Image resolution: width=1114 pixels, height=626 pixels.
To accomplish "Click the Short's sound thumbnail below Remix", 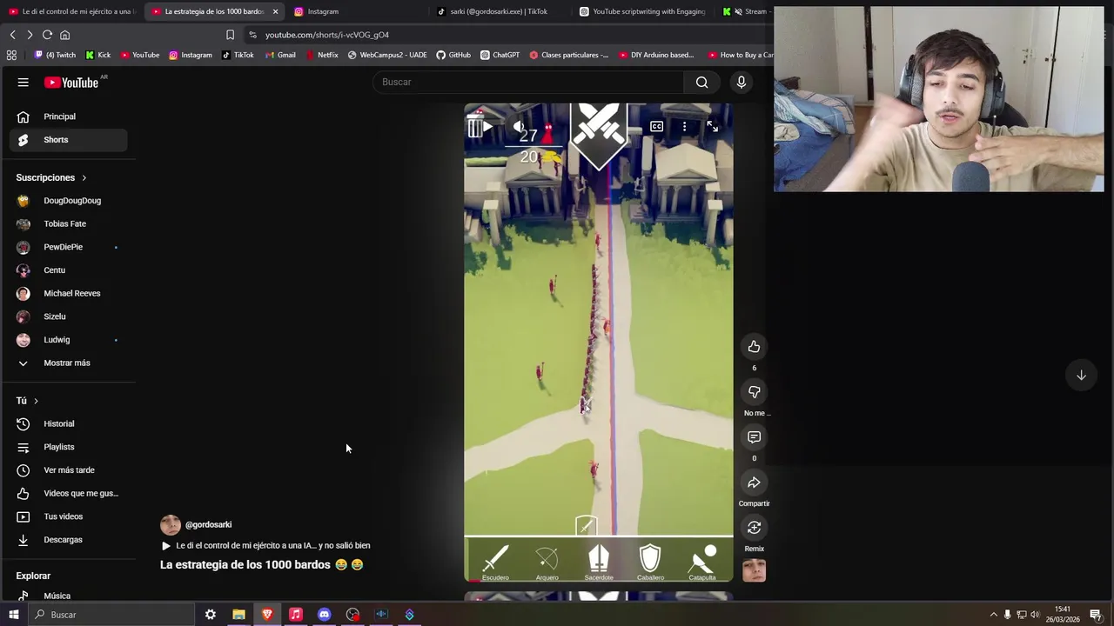I will click(754, 570).
